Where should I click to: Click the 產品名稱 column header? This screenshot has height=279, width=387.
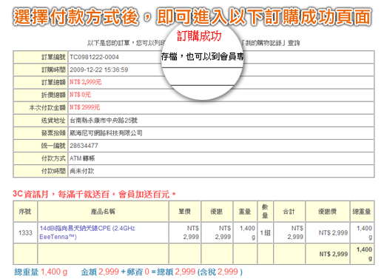pyautogui.click(x=103, y=212)
